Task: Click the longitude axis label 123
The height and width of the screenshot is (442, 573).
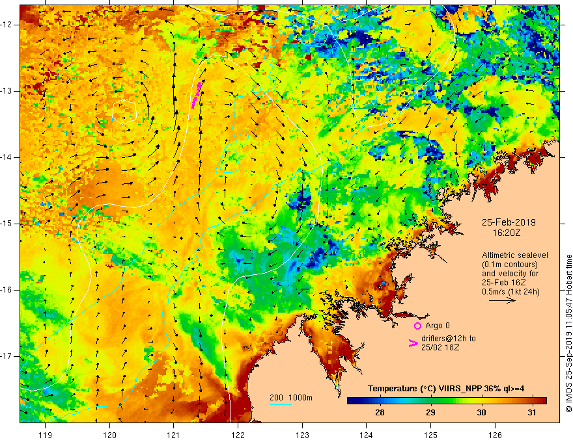Action: 302,435
